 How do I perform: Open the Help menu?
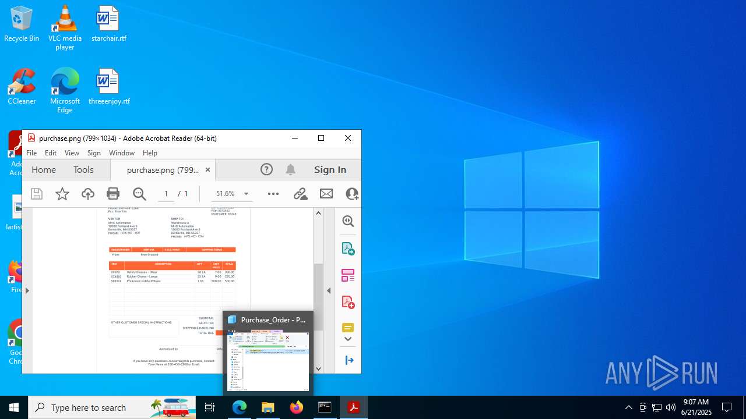(x=150, y=152)
